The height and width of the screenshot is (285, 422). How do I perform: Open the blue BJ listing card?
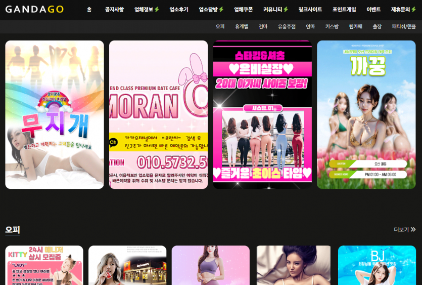pos(377,265)
